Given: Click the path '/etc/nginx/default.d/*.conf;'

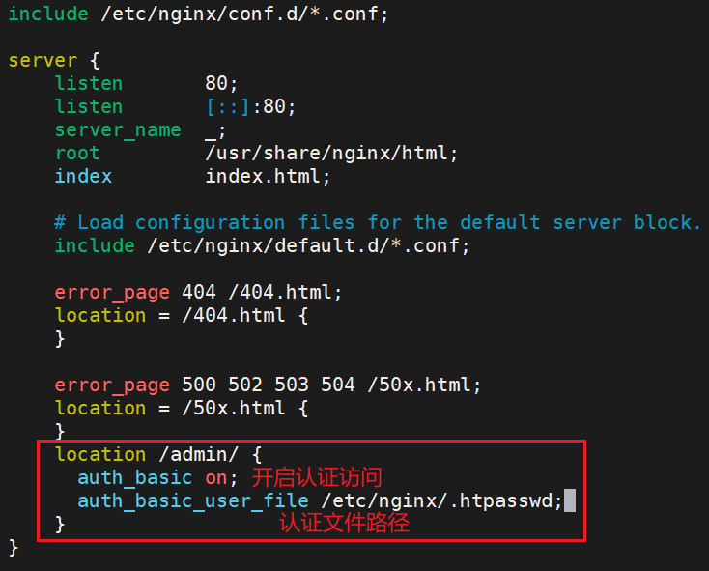Looking at the screenshot, I should point(308,246).
